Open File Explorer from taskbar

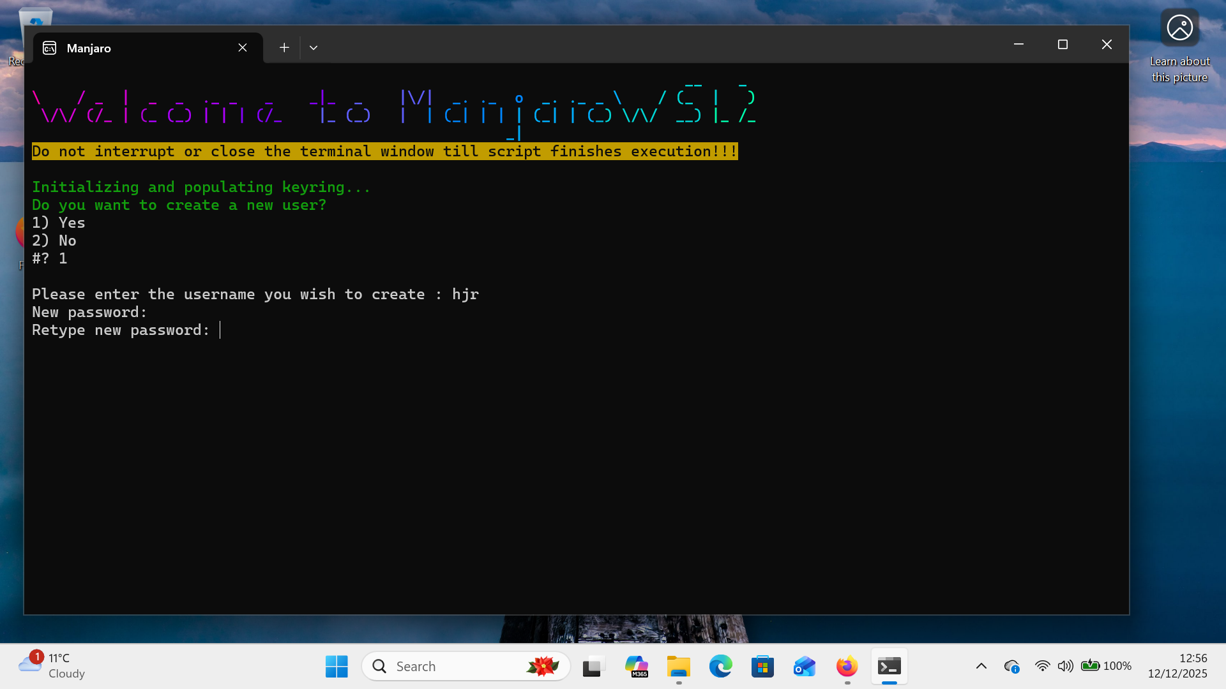[x=678, y=667]
